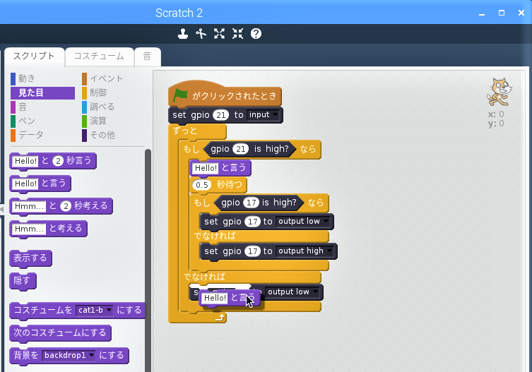Select the 調べる block category
Image resolution: width=532 pixels, height=372 pixels.
point(98,107)
